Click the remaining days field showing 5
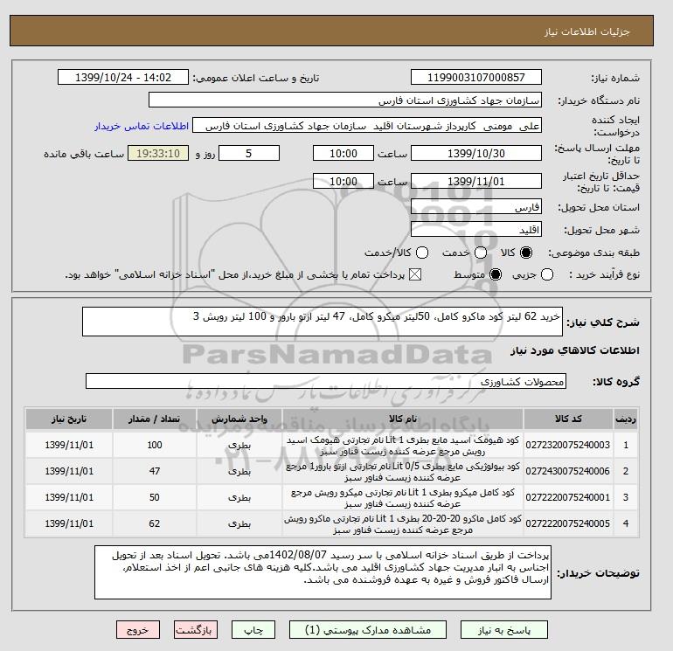The height and width of the screenshot is (651, 673). point(249,153)
